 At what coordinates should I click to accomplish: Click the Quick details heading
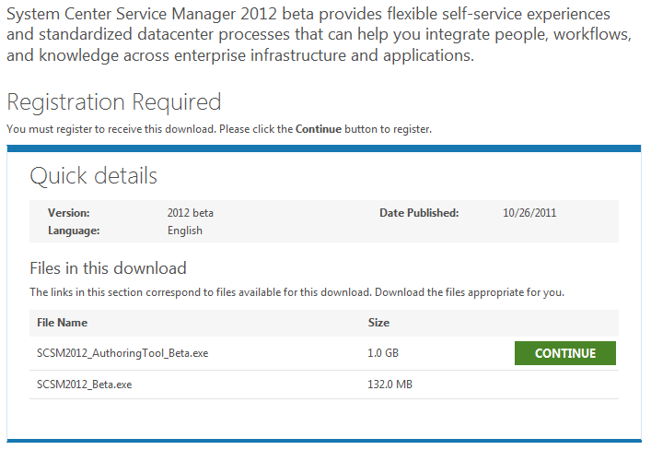pos(93,176)
